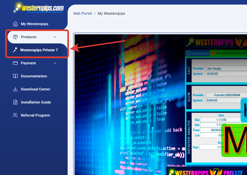Open the Referral Program page

pyautogui.click(x=35, y=115)
